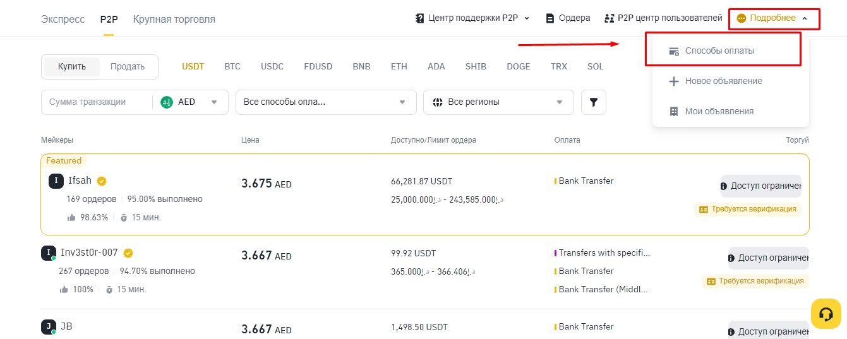Click the P2P user center icon
The width and height of the screenshot is (847, 339).
click(x=609, y=18)
